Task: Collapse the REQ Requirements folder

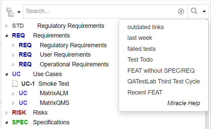Action: [x=6, y=36]
